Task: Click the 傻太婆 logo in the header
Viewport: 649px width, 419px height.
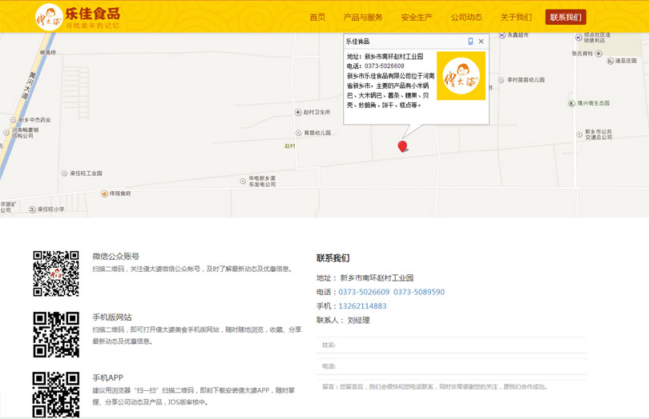Action: pos(49,17)
